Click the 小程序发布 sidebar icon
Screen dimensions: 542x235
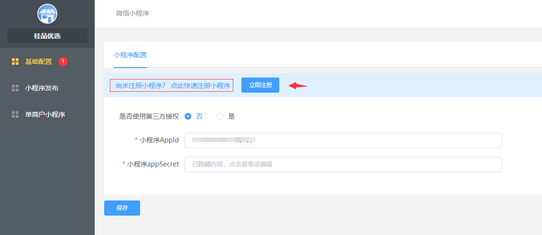point(15,88)
